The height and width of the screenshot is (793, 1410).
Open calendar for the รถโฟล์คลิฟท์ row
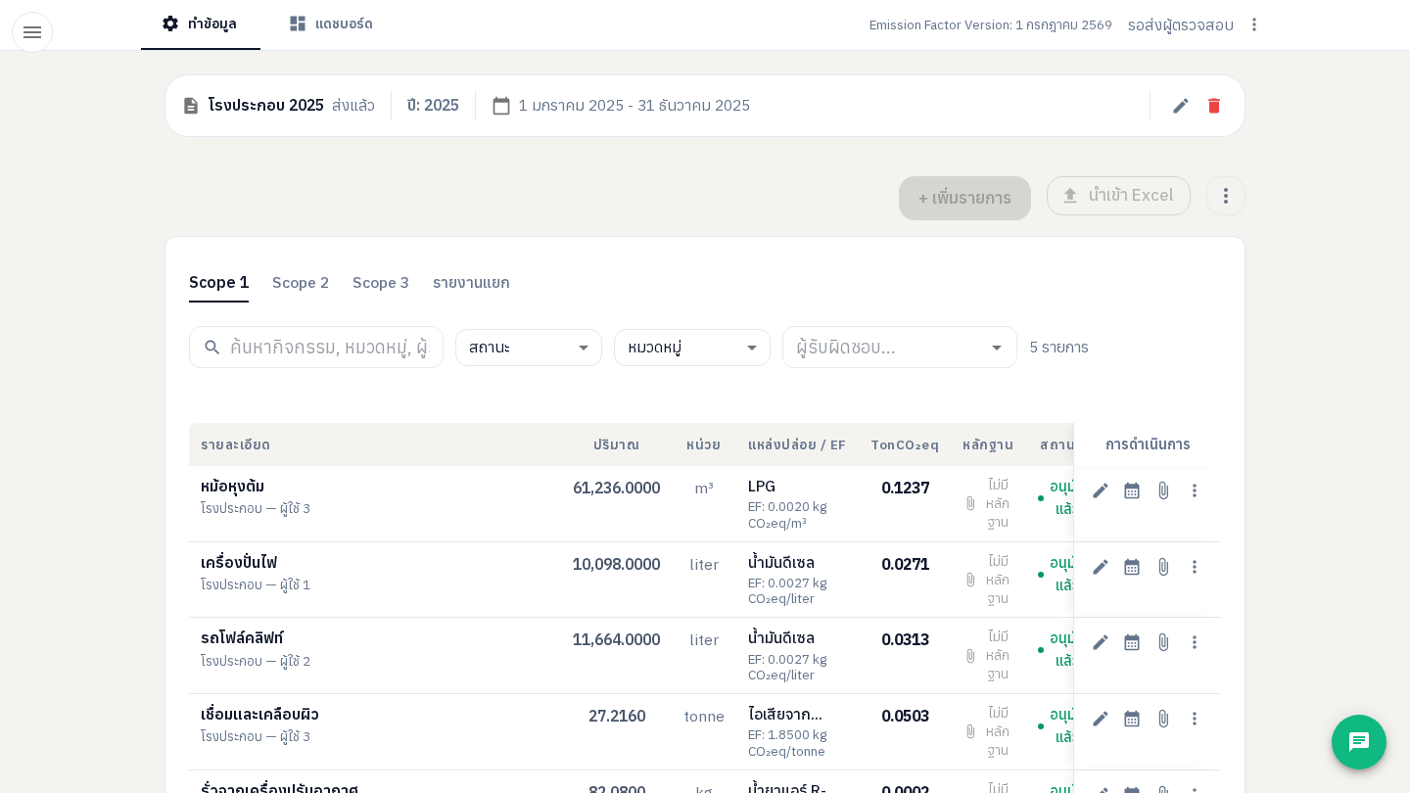(x=1132, y=642)
